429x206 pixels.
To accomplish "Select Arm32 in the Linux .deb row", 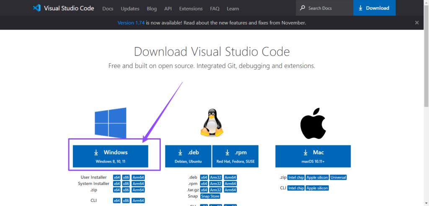I will coord(216,177).
